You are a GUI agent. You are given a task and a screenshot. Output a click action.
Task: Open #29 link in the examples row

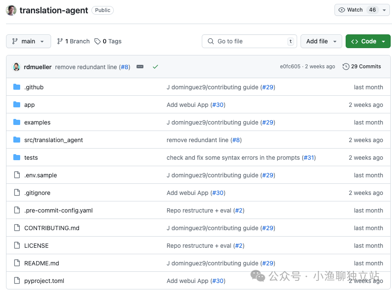[267, 122]
